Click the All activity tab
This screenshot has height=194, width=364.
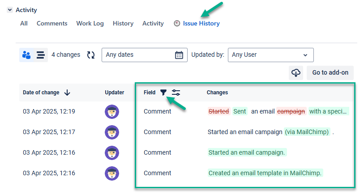(x=24, y=23)
